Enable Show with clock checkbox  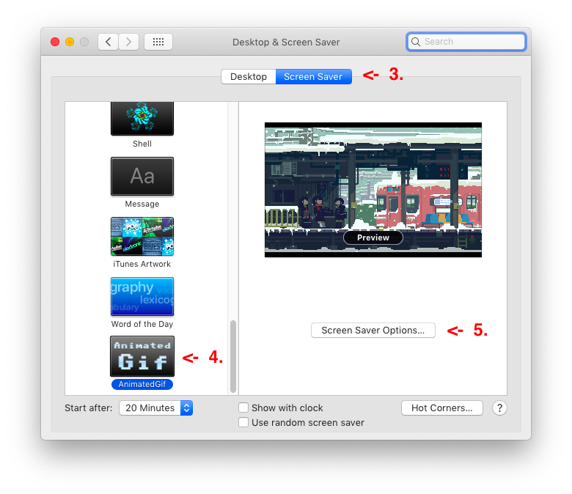pos(243,408)
